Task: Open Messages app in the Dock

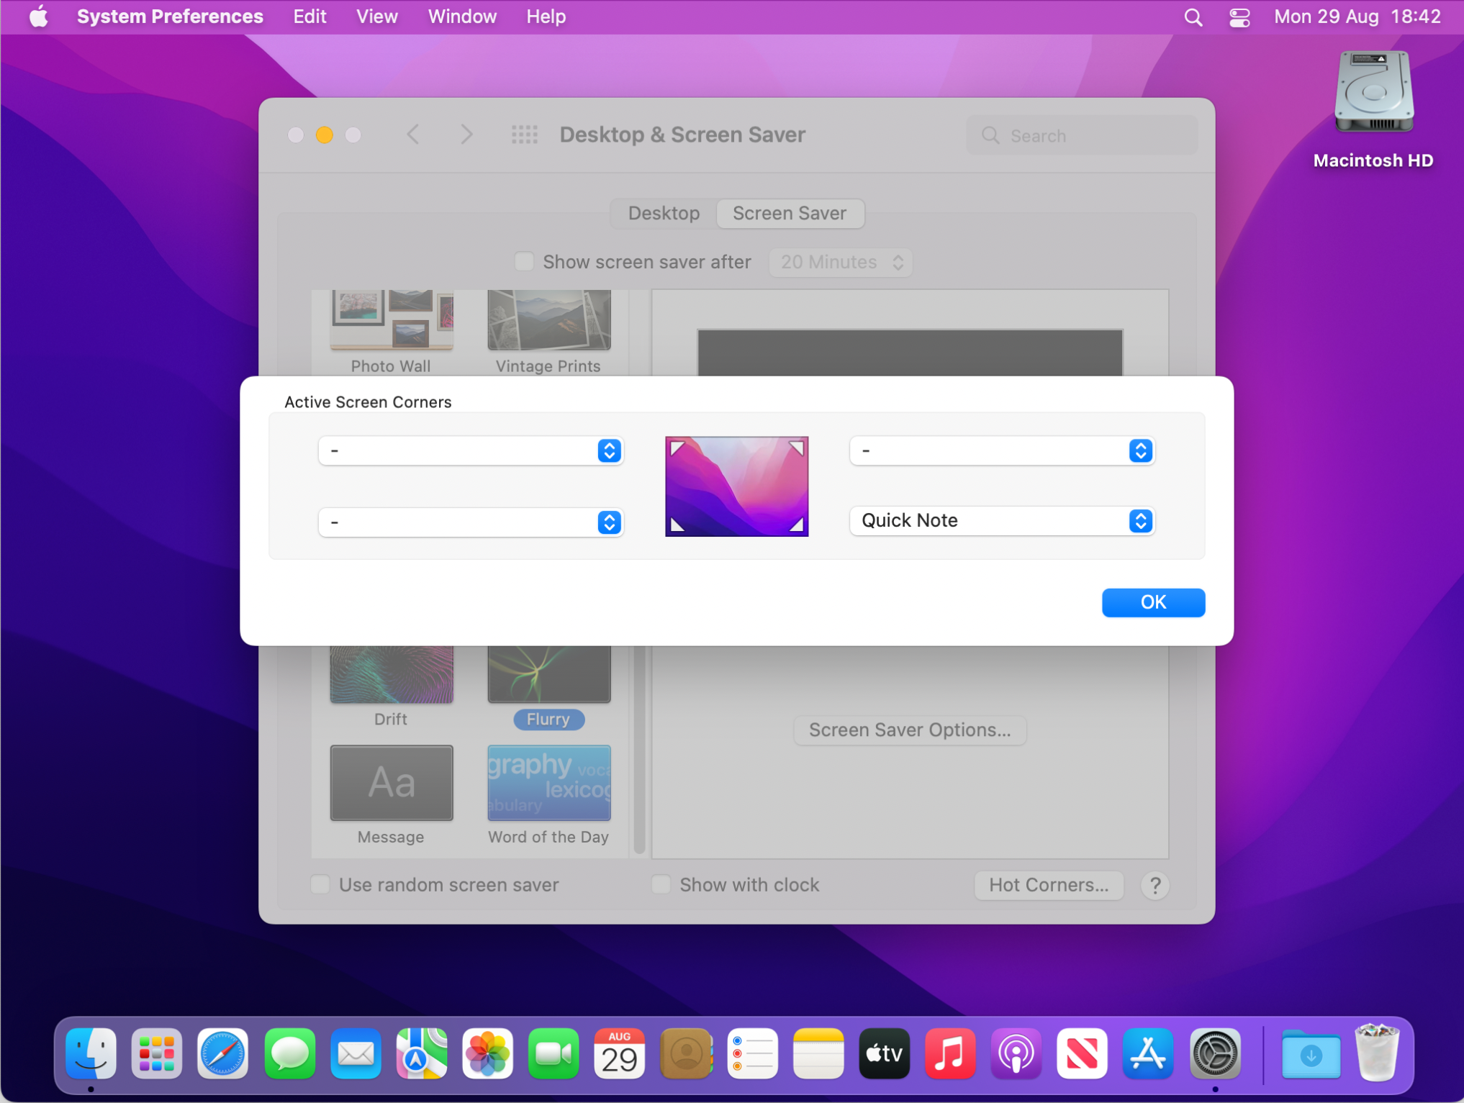Action: pyautogui.click(x=289, y=1053)
